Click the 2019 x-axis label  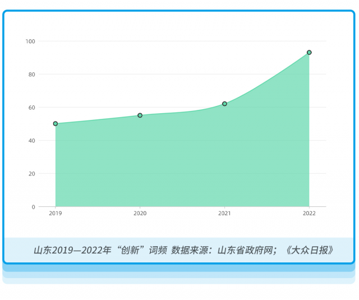coord(56,214)
